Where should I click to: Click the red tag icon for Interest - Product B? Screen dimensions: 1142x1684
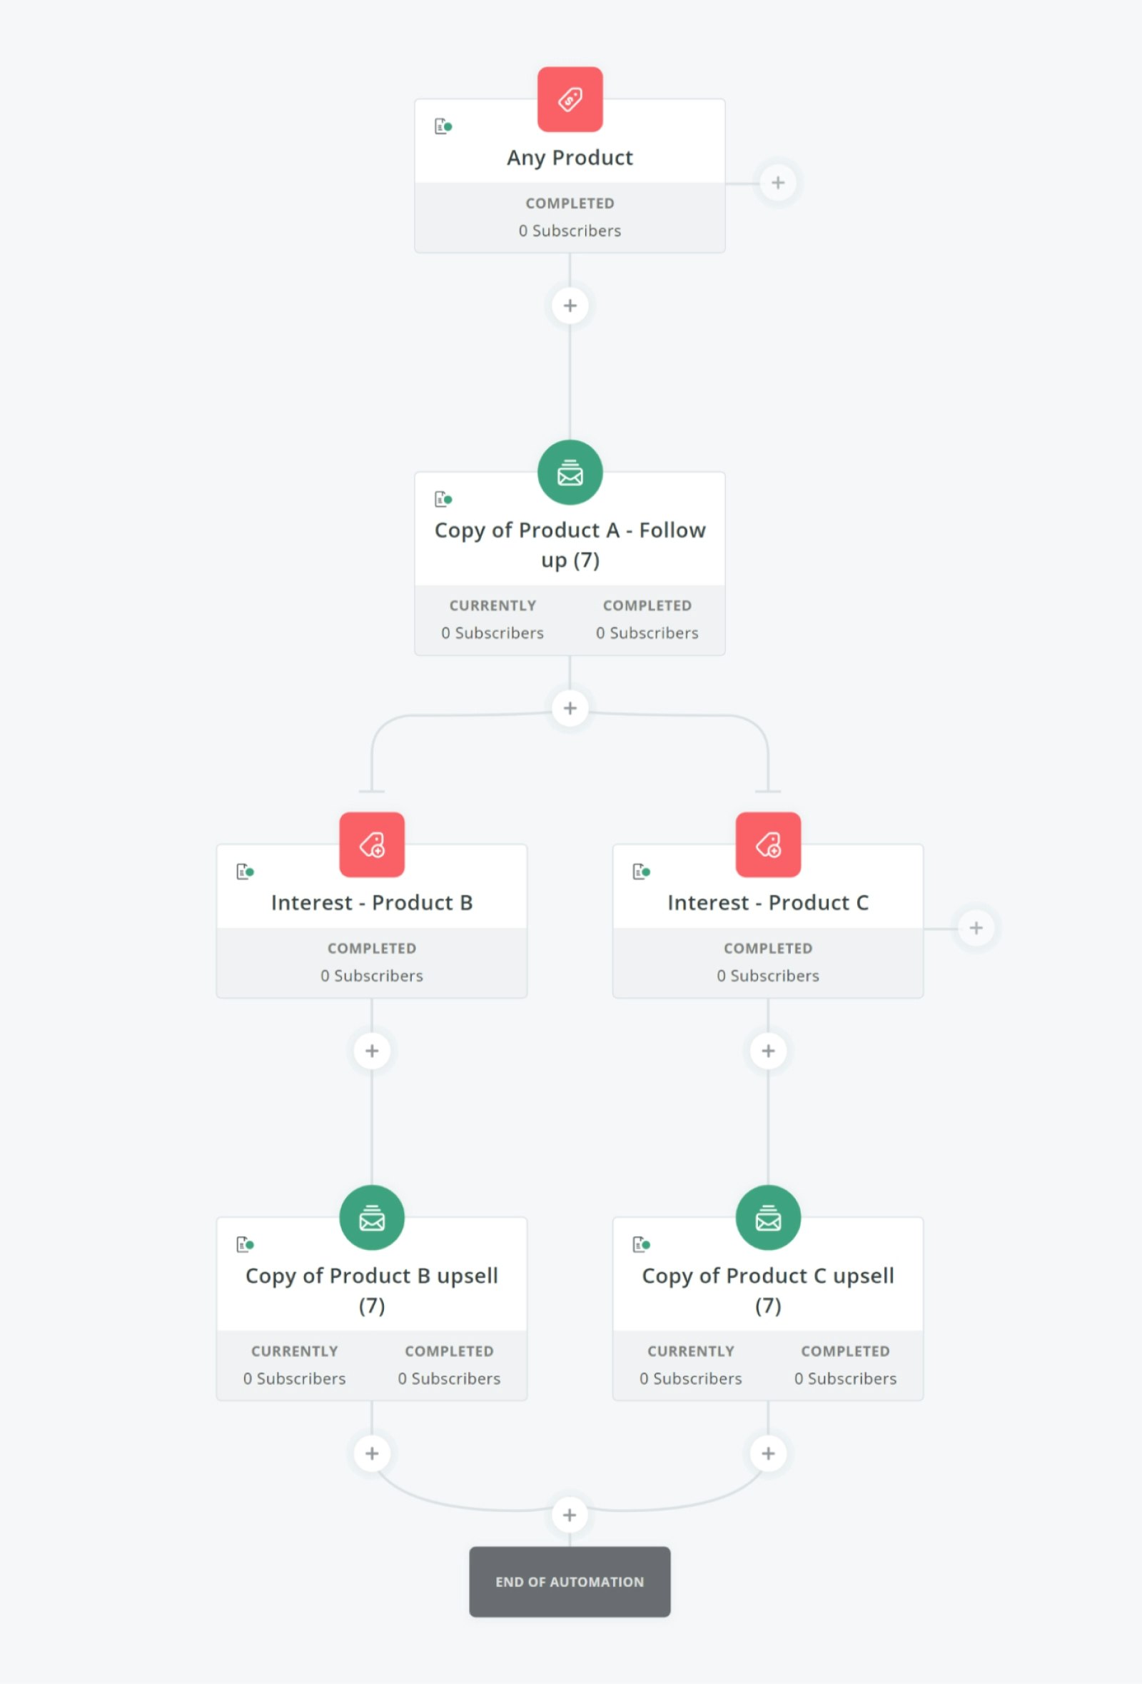[x=372, y=844]
